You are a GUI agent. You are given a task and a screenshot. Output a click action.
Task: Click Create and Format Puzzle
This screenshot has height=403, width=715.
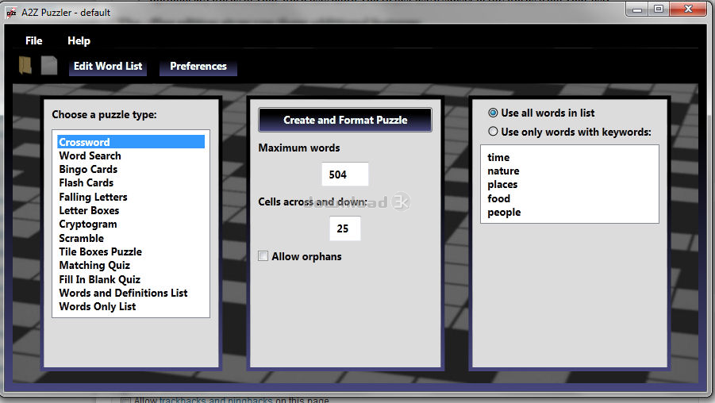click(x=345, y=120)
